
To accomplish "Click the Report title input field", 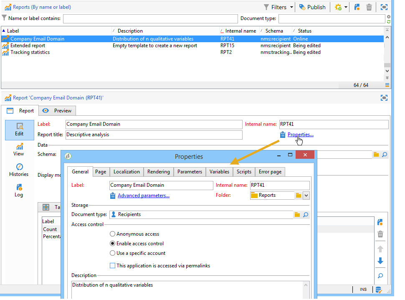I will tap(154, 135).
